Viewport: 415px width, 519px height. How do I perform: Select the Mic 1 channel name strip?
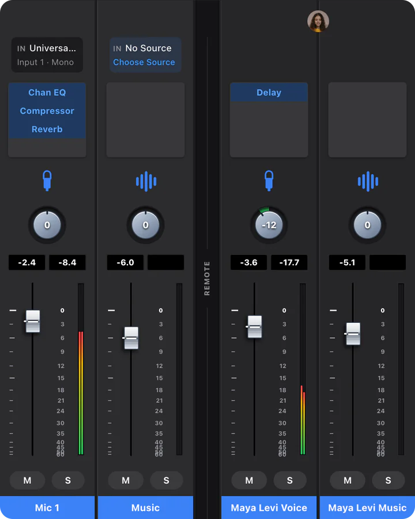tap(47, 507)
